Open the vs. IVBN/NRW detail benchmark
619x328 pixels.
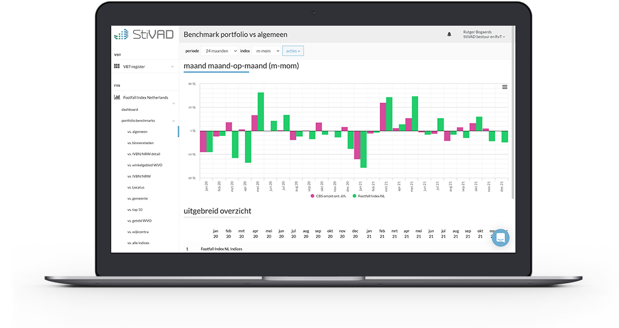[144, 154]
